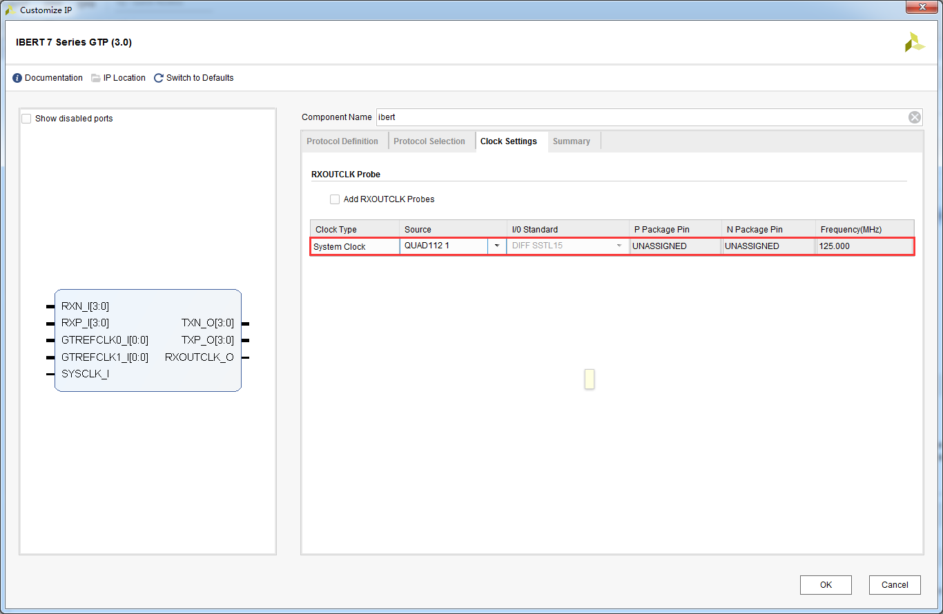
Task: Click the IBERT 7 Series GTP (3.0) title
Action: (74, 42)
